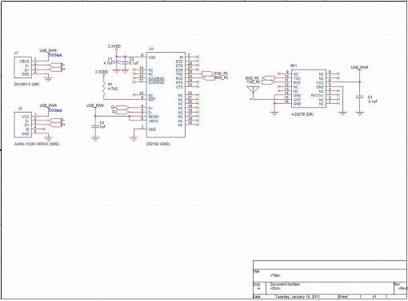This screenshot has width=408, height=301.
Task: Click the USB_PWR net label above C4
Action: coord(95,105)
